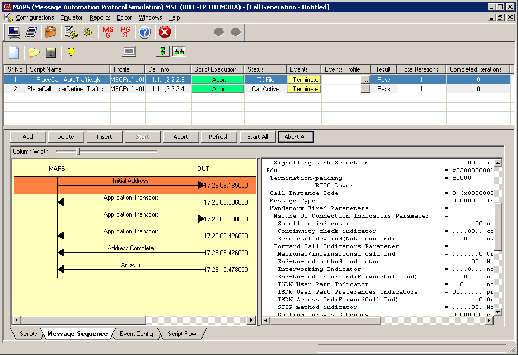
Task: Click the Profile column header
Action: coord(128,69)
